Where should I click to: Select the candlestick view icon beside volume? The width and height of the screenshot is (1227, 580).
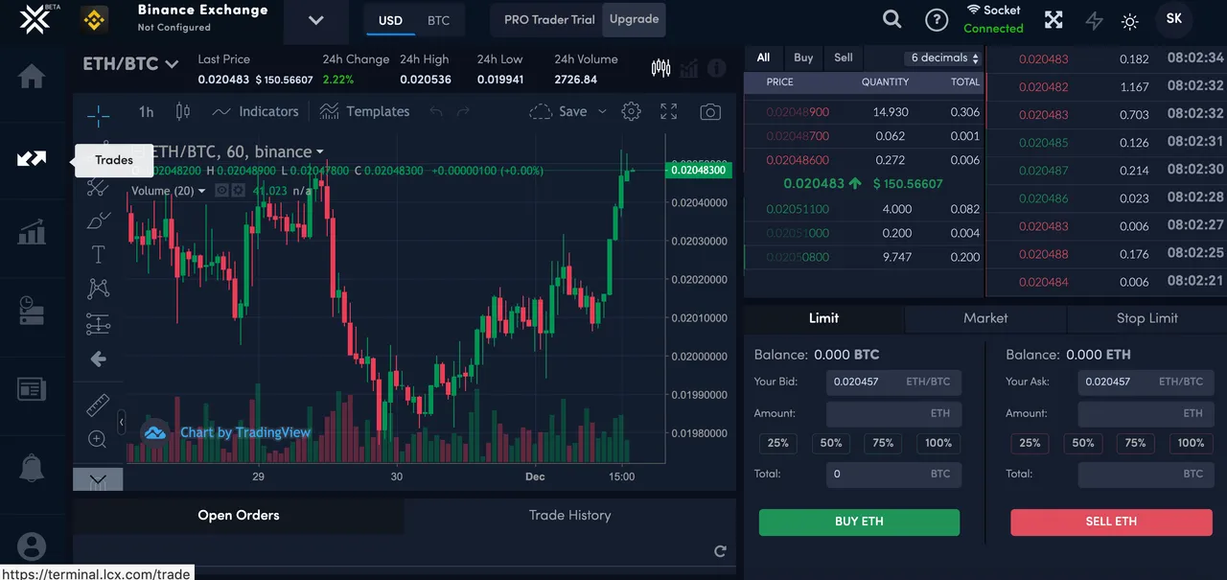[x=660, y=68]
